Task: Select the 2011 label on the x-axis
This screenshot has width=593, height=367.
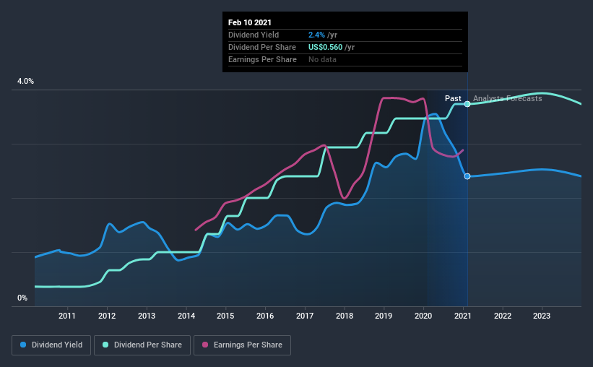Action: 67,316
